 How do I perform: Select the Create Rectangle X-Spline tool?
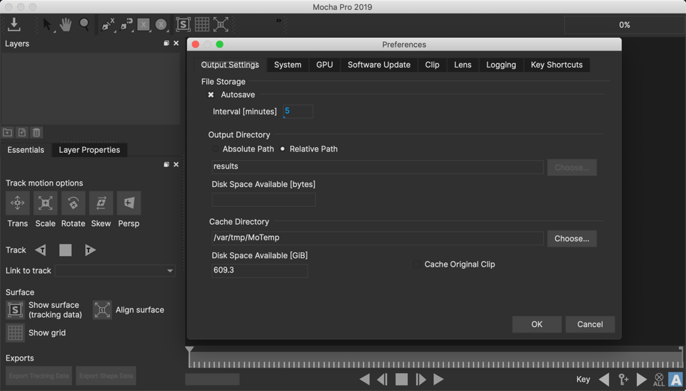(144, 24)
